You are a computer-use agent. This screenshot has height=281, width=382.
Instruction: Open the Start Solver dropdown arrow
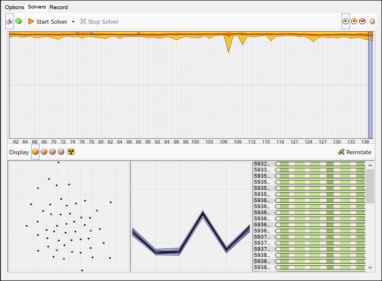click(x=73, y=22)
